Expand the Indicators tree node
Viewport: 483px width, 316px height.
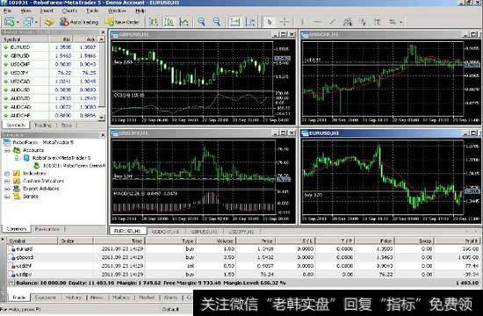click(7, 174)
